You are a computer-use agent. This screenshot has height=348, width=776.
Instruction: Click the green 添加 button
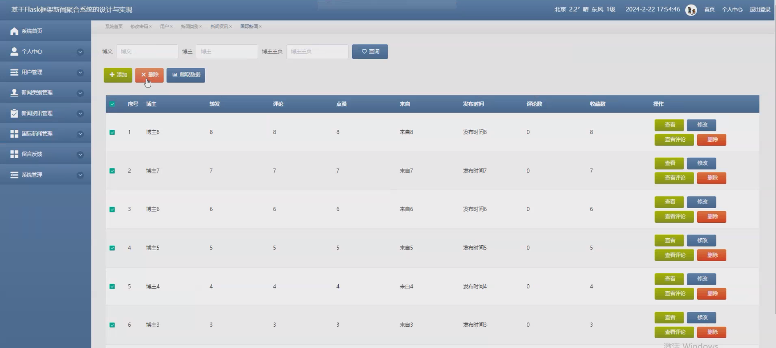(118, 75)
